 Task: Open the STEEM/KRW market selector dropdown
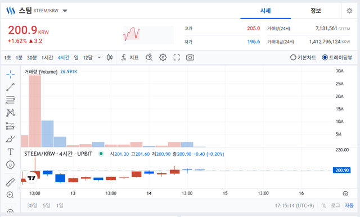(65, 11)
